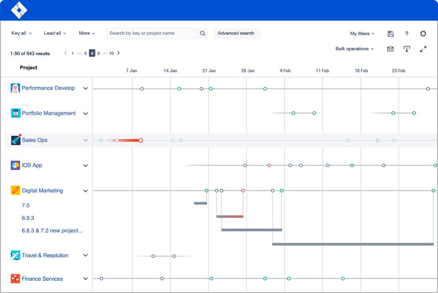Click the Finance Services project icon
Viewport: 438px width, 293px height.
pyautogui.click(x=15, y=278)
